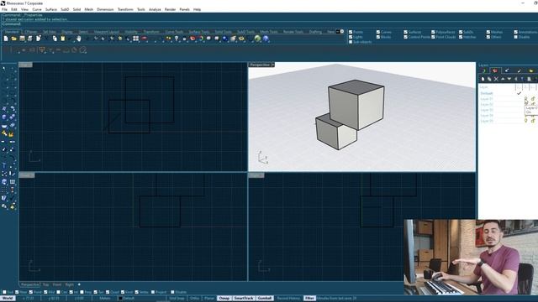
Task: Toggle Osnap in status bar
Action: click(x=224, y=299)
